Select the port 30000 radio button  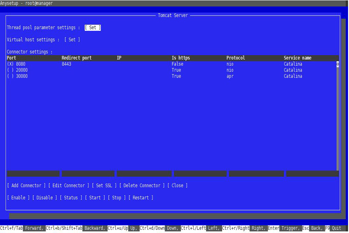[10, 76]
